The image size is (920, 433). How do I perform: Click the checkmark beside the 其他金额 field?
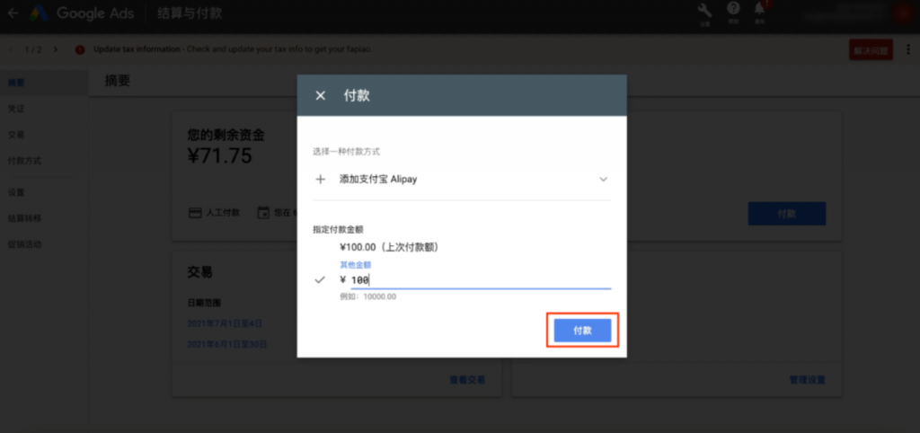[x=320, y=280]
